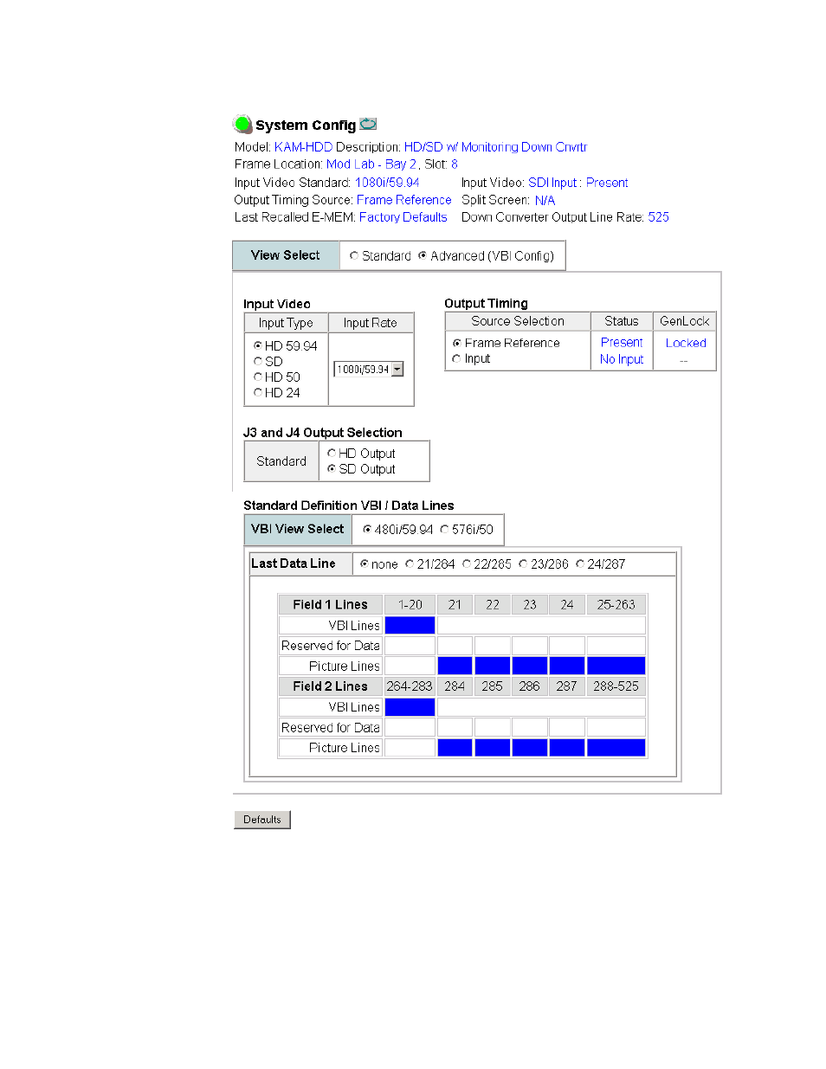The height and width of the screenshot is (1069, 826).
Task: Click the Frame Reference timing source value
Action: point(404,200)
